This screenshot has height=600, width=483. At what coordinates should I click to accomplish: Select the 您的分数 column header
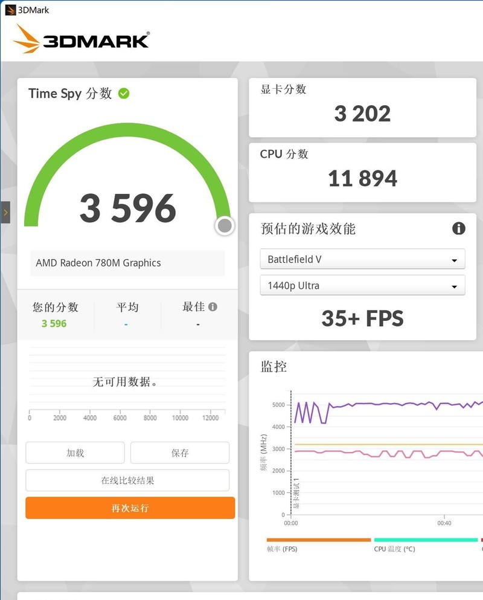[55, 307]
